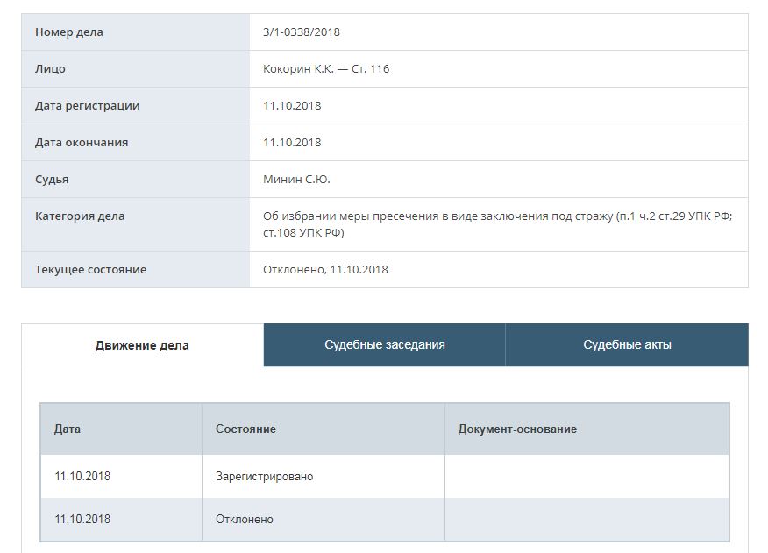Open the Кокорин К.К. person link

click(x=298, y=69)
